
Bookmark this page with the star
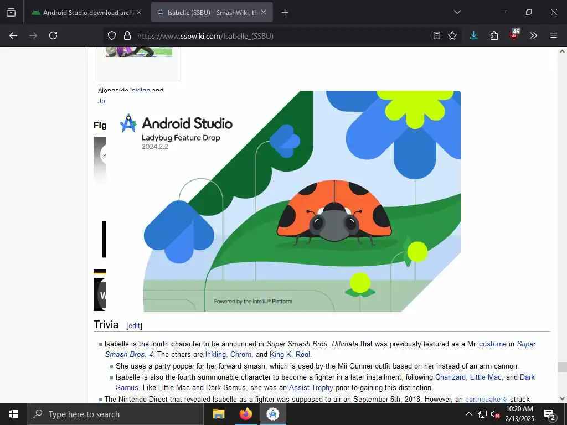coord(452,35)
